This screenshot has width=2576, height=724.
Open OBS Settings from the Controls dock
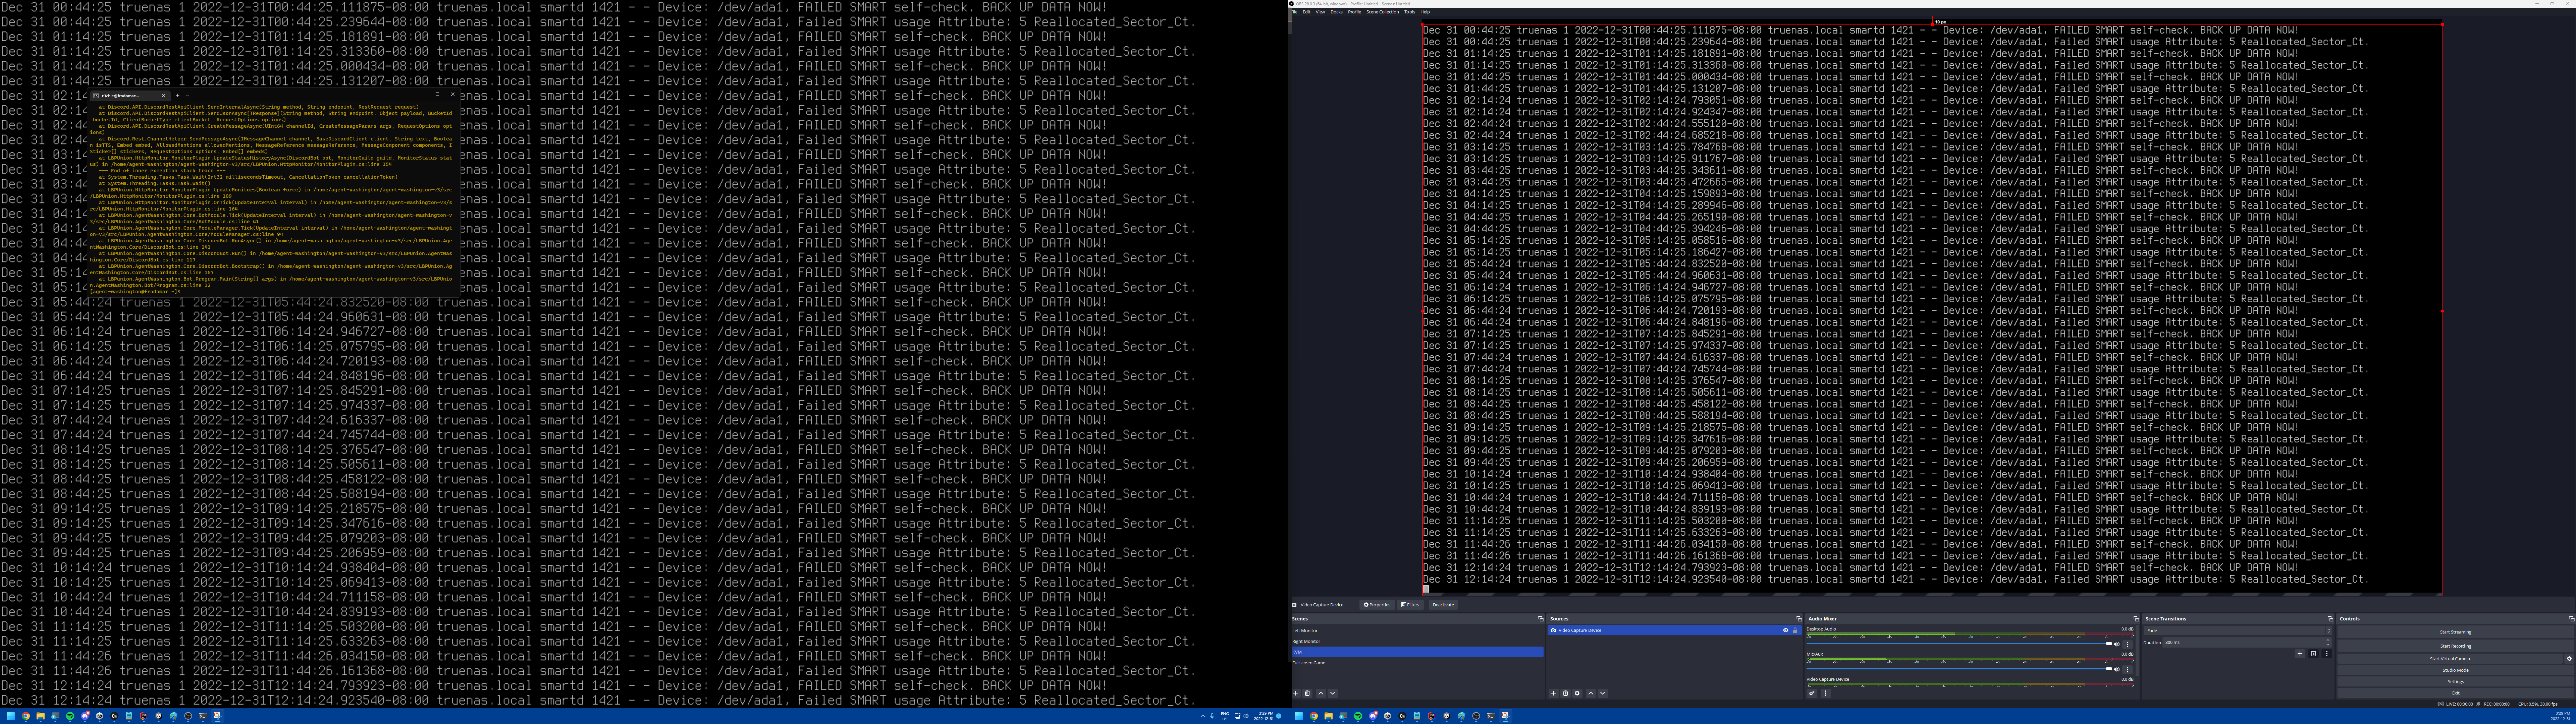(2456, 682)
